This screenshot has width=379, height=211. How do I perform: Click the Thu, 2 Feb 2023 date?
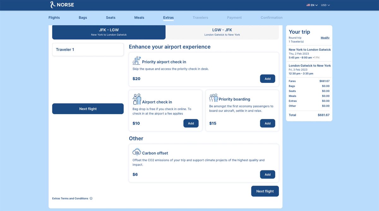299,54
